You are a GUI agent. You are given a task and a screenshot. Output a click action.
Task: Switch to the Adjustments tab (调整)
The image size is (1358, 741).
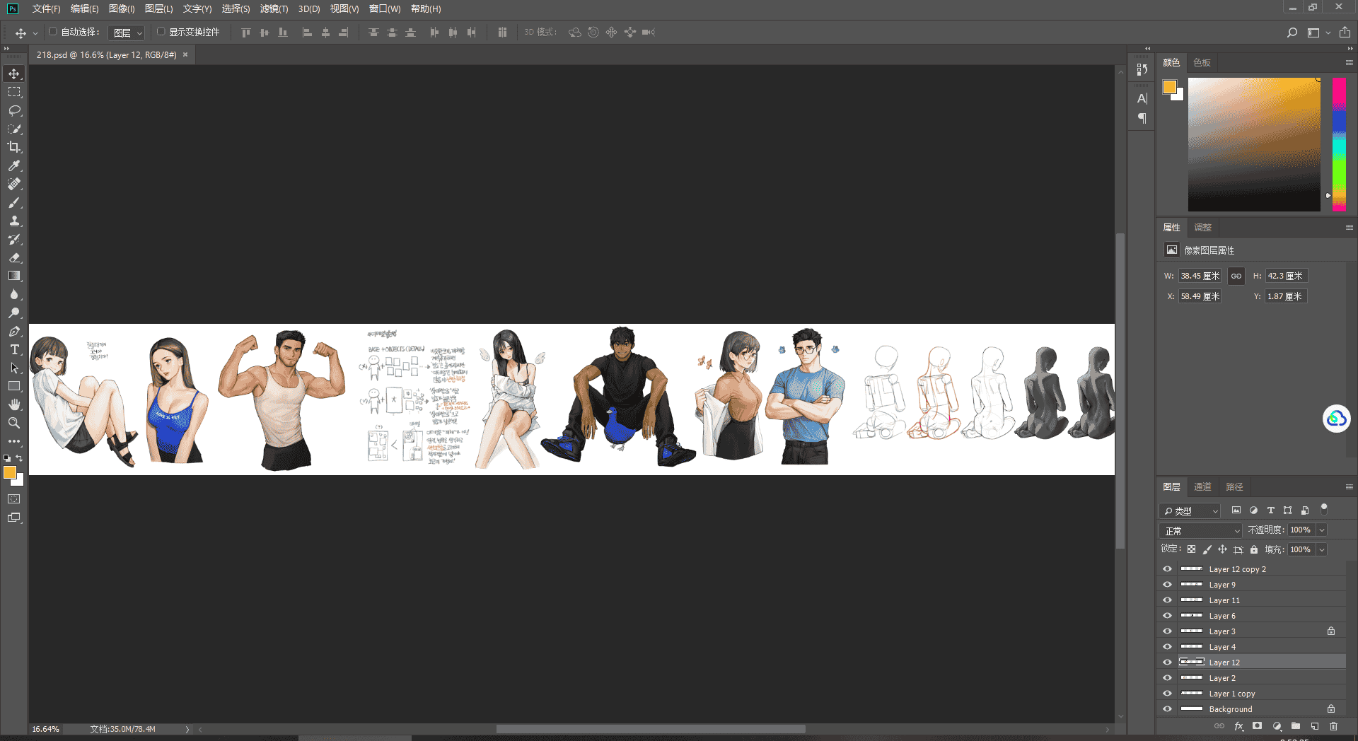tap(1202, 228)
